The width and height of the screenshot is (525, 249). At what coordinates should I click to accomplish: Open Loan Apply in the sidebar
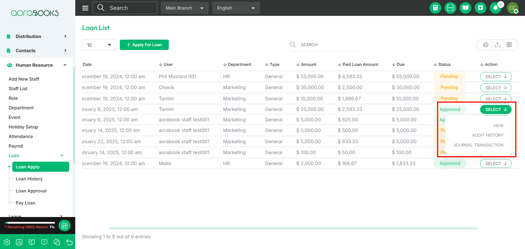pos(41,167)
